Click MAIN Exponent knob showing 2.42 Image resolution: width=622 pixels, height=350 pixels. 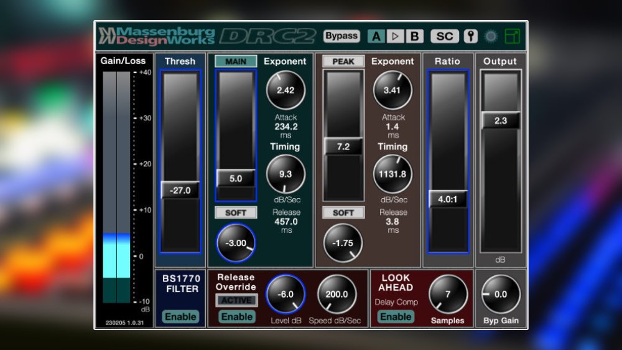point(285,90)
